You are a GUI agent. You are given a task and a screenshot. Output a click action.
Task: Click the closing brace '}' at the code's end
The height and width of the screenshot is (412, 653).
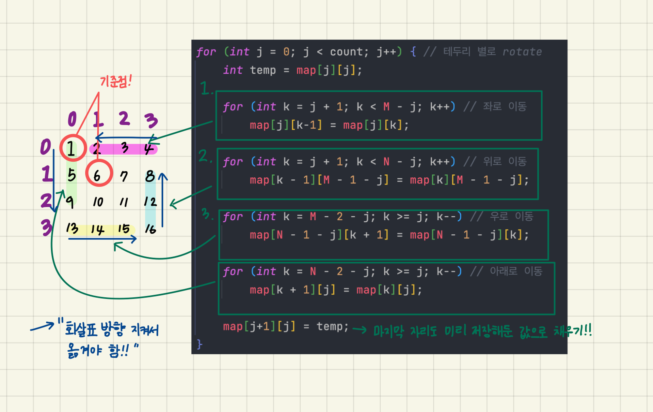point(199,344)
